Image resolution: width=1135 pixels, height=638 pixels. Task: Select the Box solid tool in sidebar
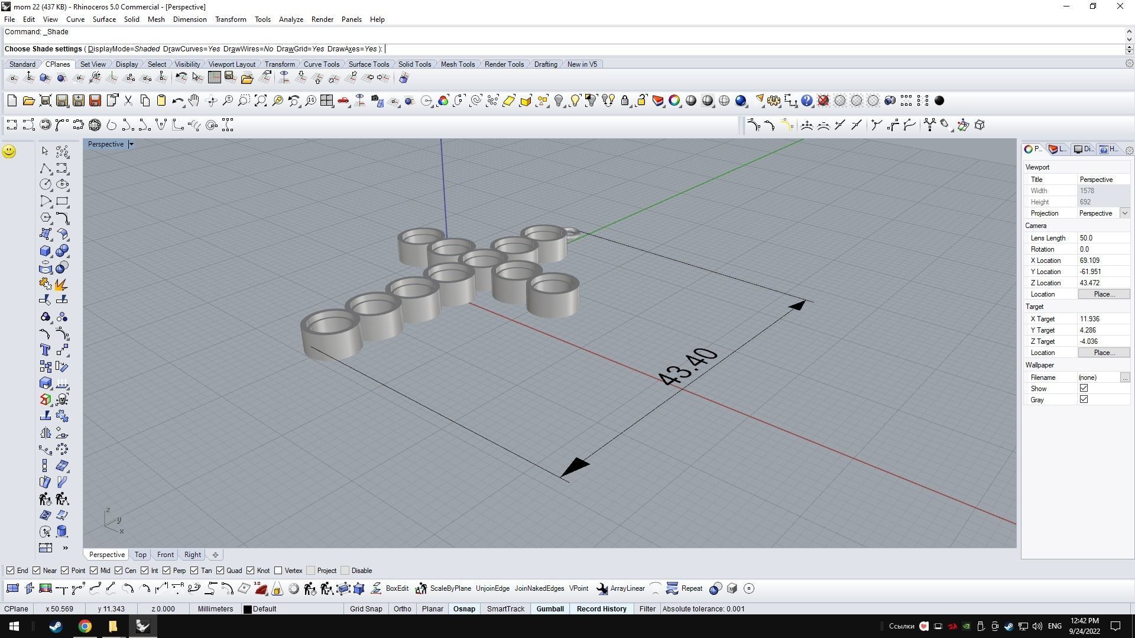(45, 251)
